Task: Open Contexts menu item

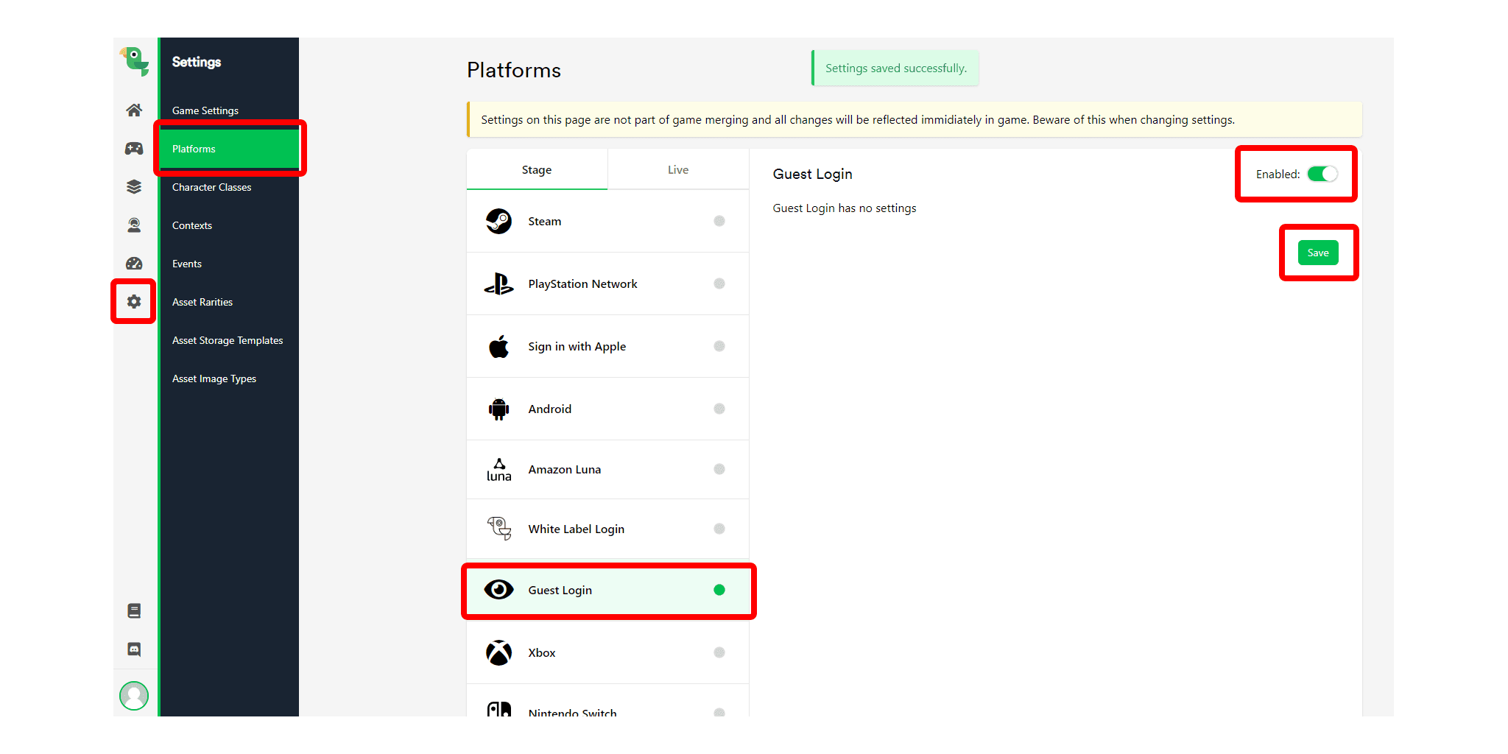Action: [229, 225]
